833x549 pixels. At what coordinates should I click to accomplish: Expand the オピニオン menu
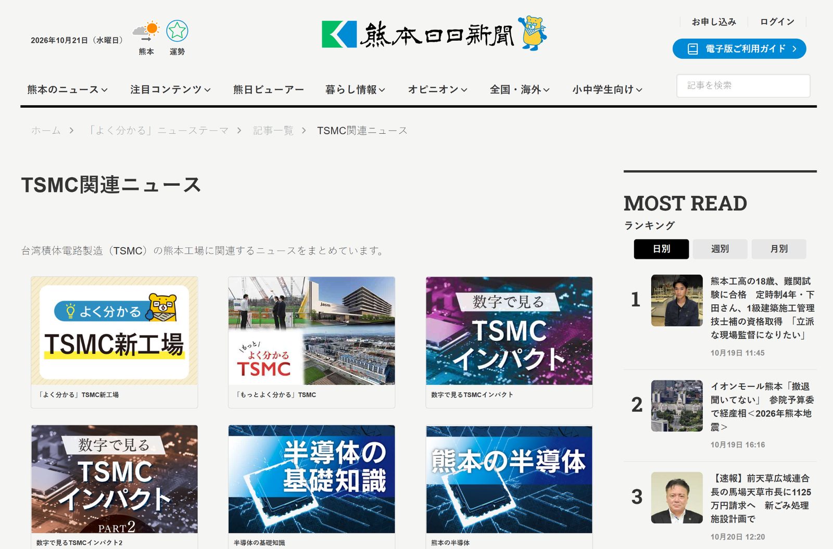(x=437, y=90)
